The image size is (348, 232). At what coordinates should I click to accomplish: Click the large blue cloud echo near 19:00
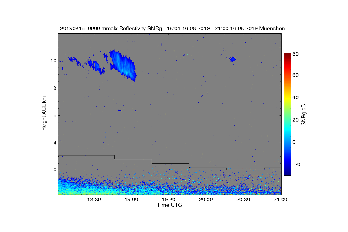click(123, 65)
